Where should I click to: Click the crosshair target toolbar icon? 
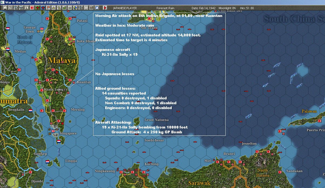tap(80, 8)
